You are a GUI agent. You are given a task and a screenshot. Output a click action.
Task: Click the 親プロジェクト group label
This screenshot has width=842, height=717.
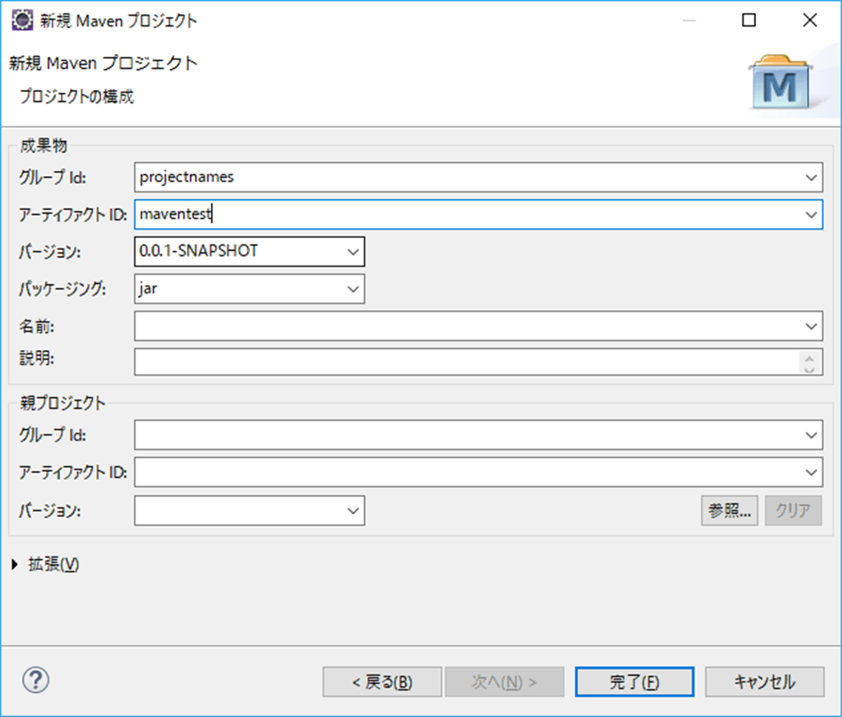(63, 403)
